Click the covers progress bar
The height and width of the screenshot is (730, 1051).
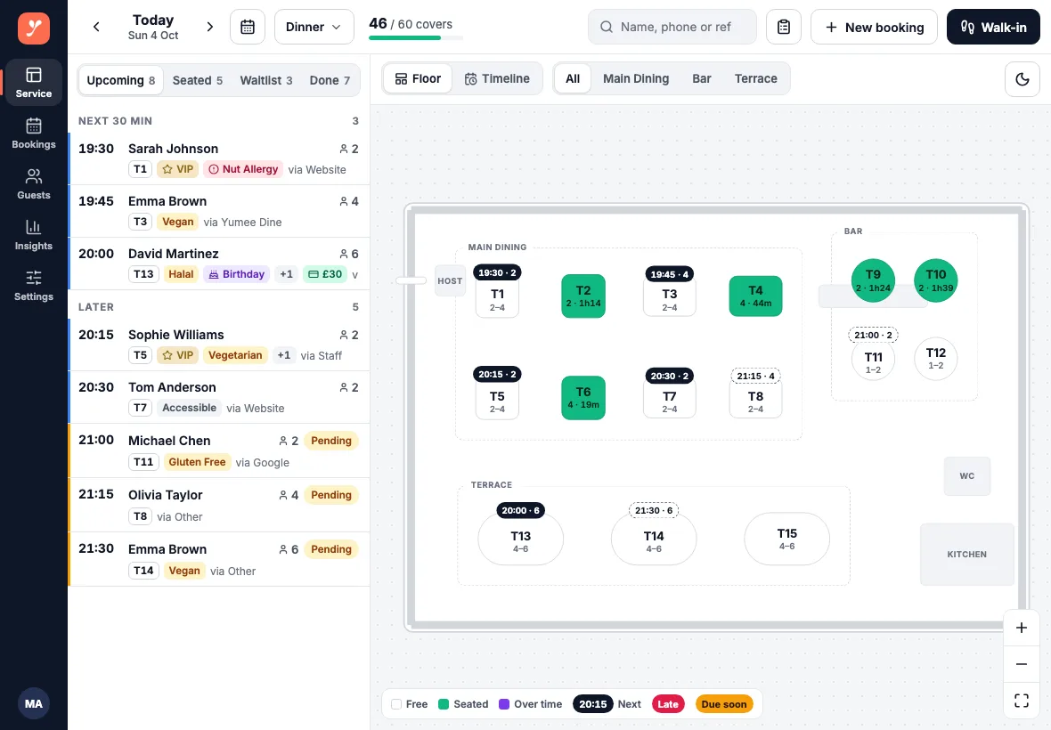coord(416,38)
